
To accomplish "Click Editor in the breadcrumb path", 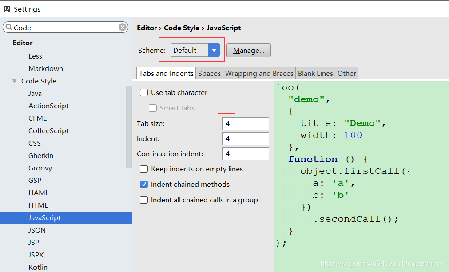I will pyautogui.click(x=147, y=28).
